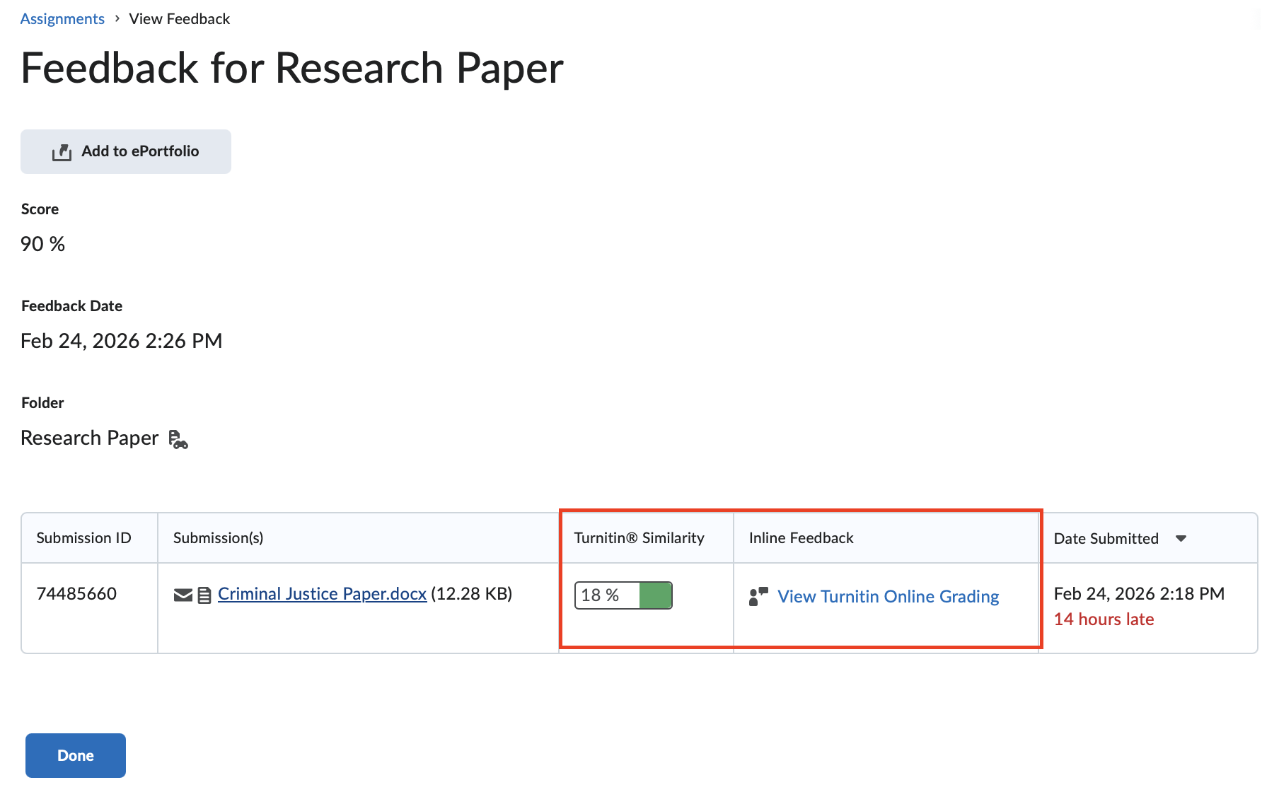
Task: Click the inline feedback person-comment icon
Action: [758, 596]
